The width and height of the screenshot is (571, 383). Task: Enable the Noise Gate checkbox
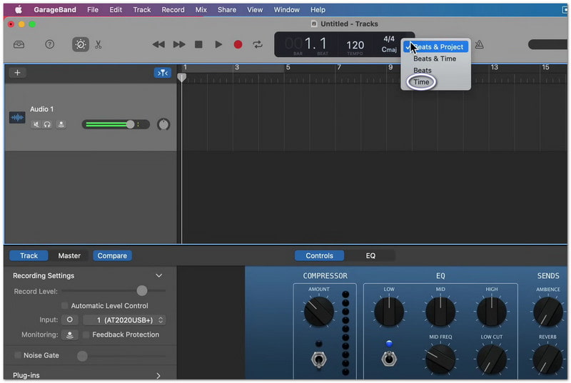[17, 355]
